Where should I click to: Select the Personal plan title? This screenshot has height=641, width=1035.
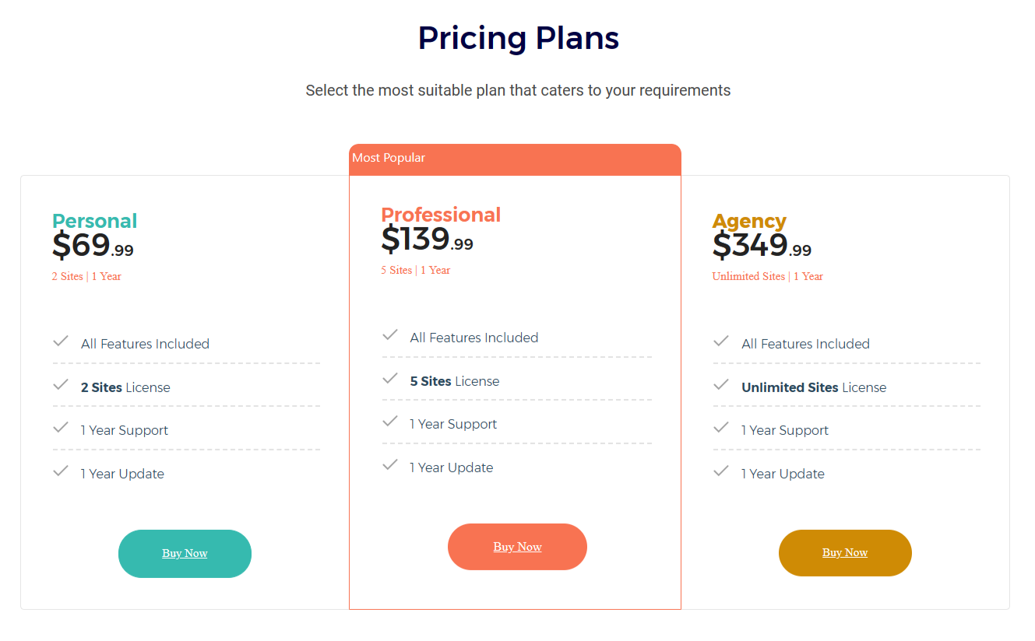(x=95, y=221)
